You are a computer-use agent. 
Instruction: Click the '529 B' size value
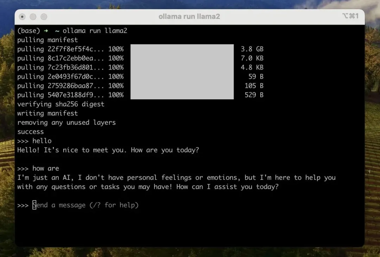[x=254, y=95]
